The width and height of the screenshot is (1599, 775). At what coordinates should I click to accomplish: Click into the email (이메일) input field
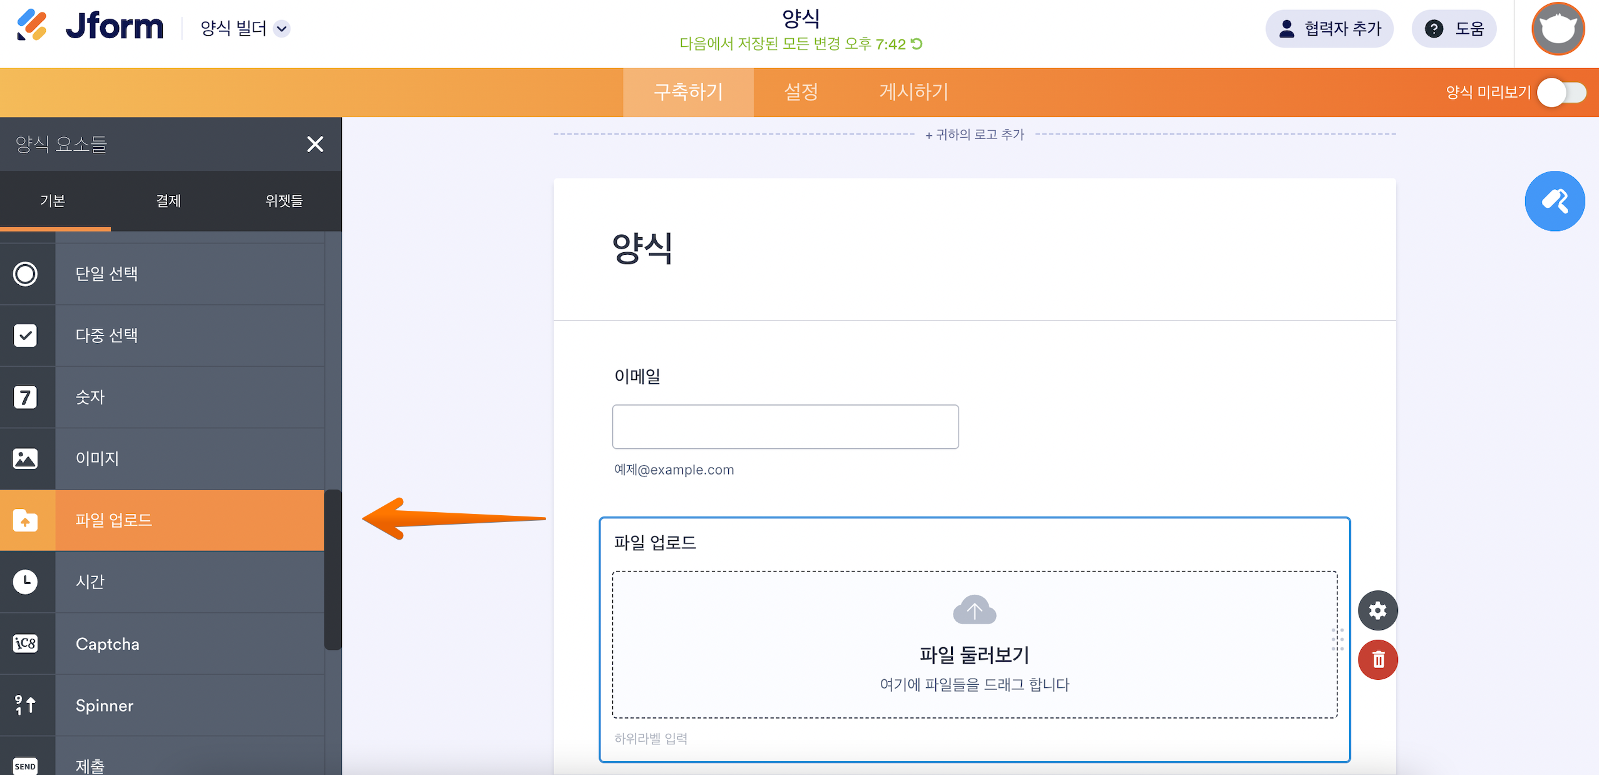[x=785, y=427]
